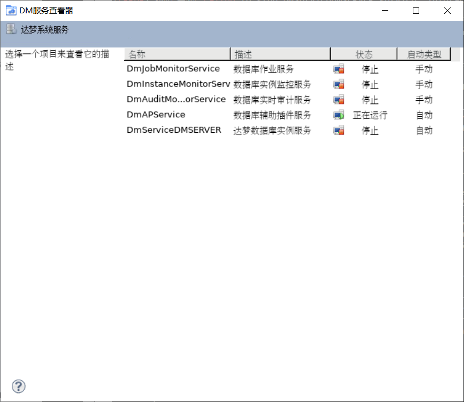This screenshot has height=402, width=464.
Task: Maximize the DM服务查看器 window
Action: click(416, 11)
